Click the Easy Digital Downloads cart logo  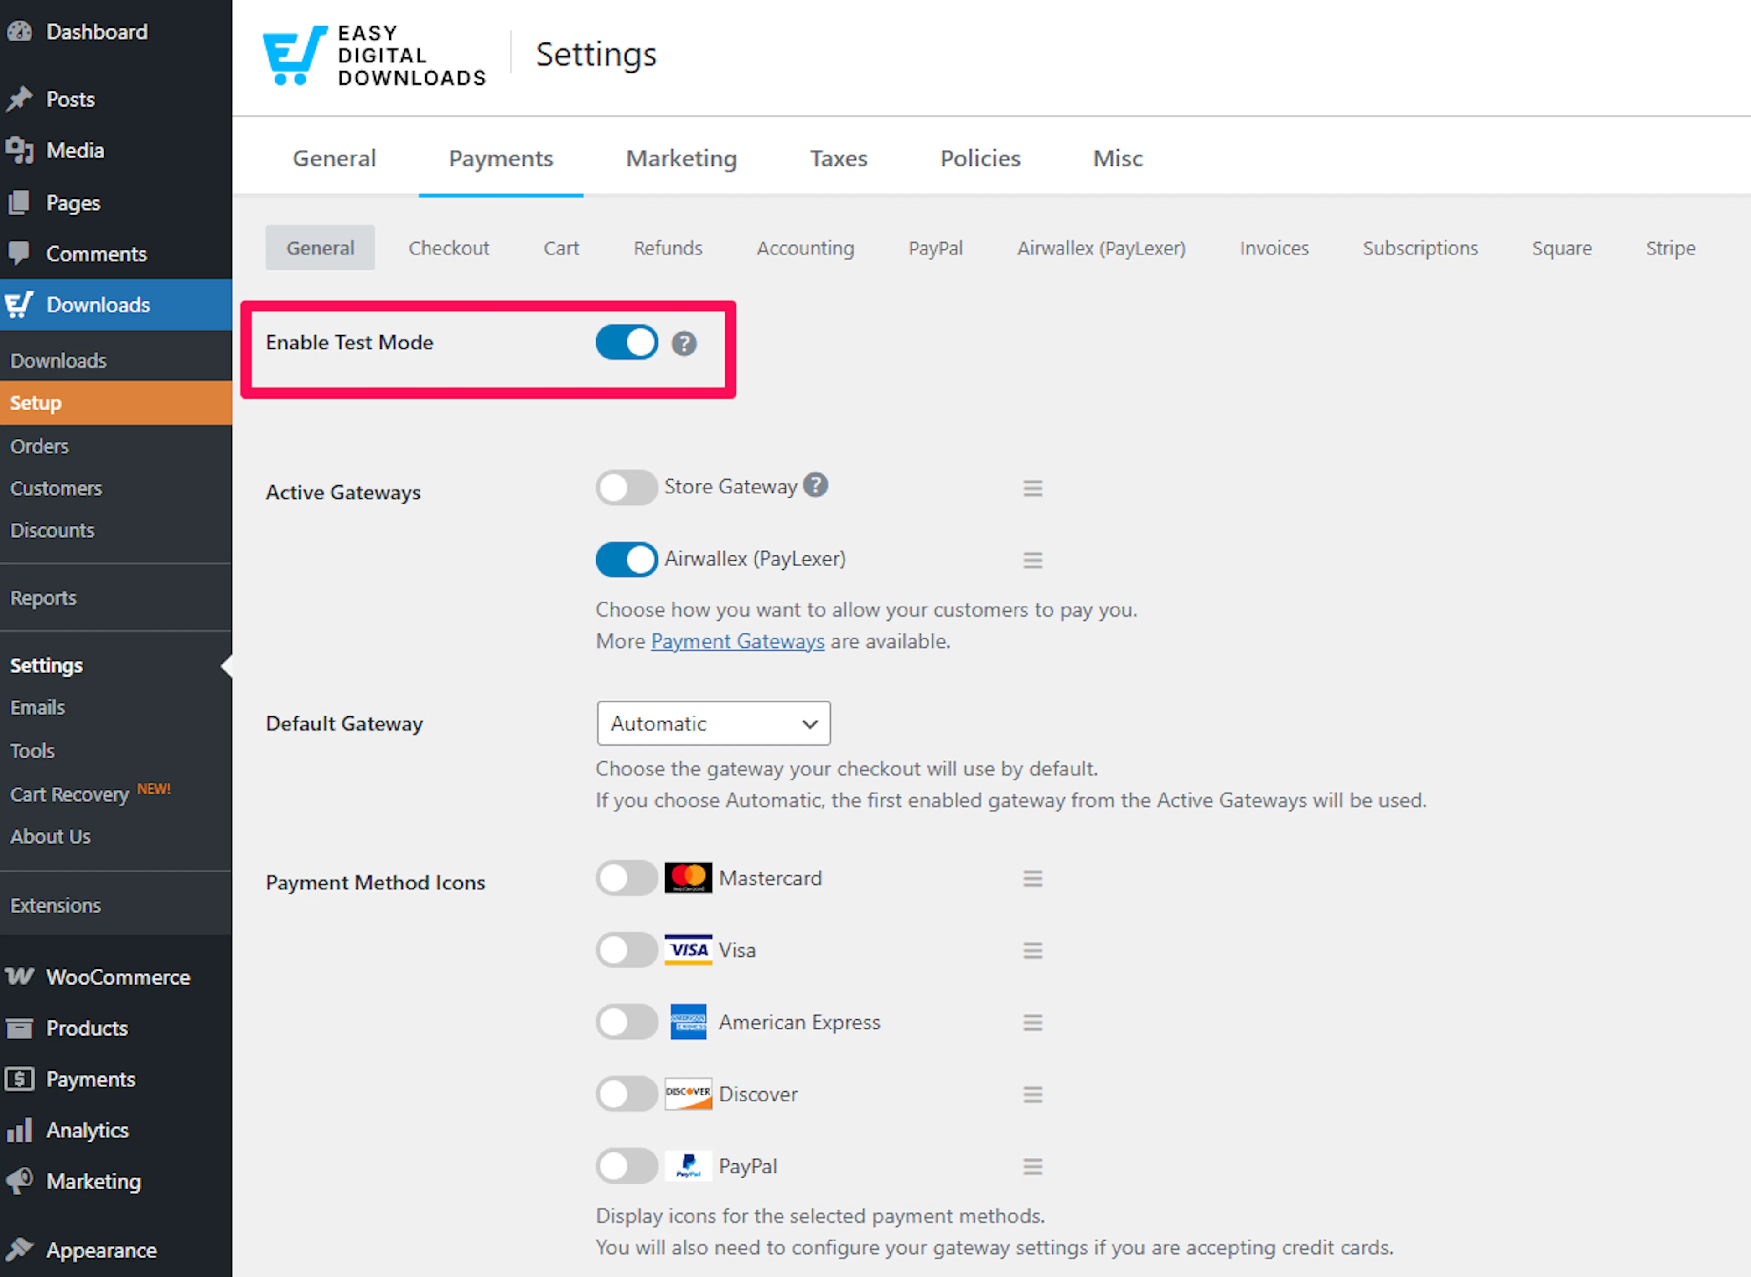295,55
